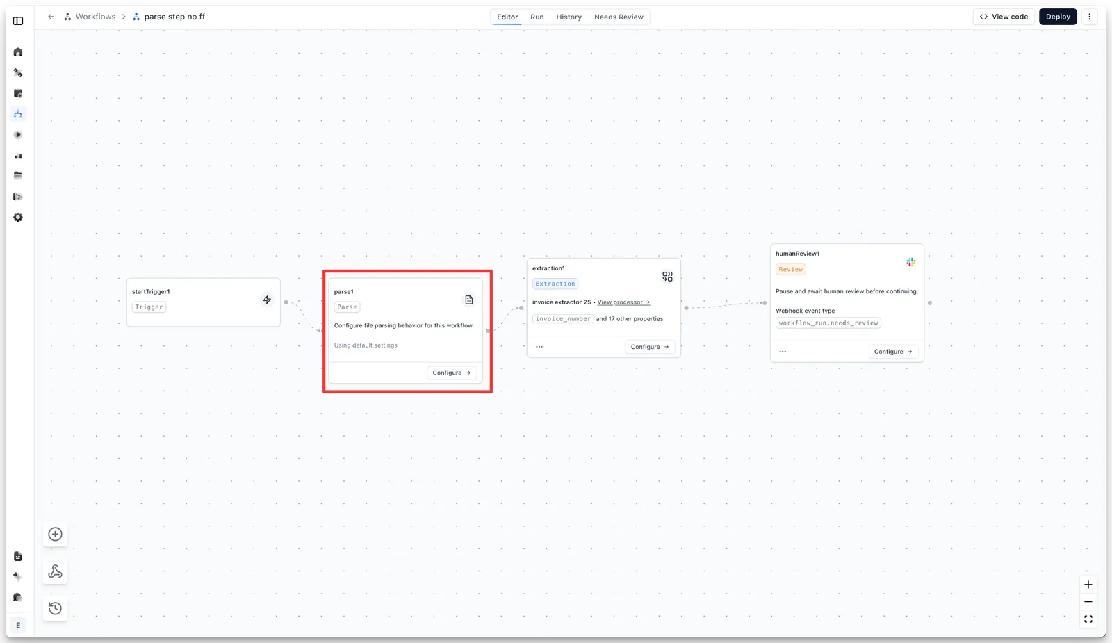
Task: Open the Home icon in sidebar
Action: point(18,52)
